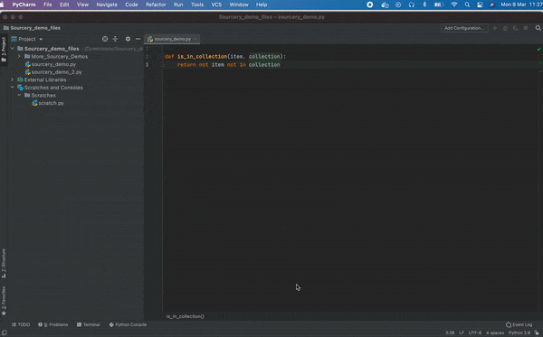Click fold end marker on line 3
The image size is (543, 337).
(162, 65)
